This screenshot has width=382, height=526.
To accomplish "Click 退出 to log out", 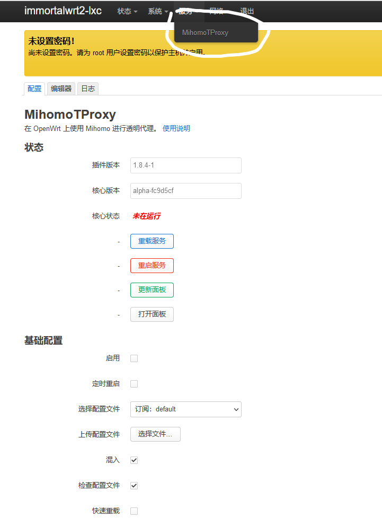I will pyautogui.click(x=247, y=11).
